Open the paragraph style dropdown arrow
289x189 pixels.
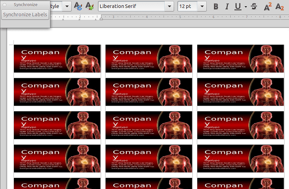click(67, 6)
